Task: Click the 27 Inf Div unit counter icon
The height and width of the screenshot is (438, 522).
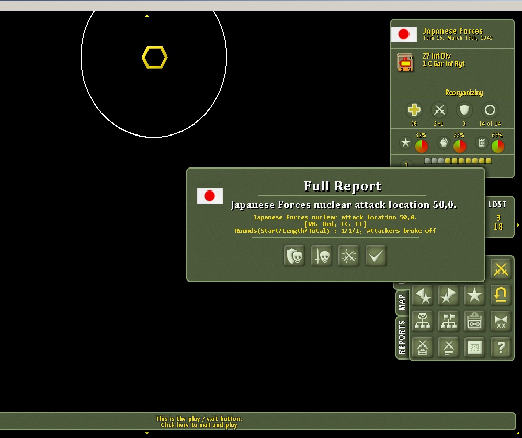Action: (405, 62)
